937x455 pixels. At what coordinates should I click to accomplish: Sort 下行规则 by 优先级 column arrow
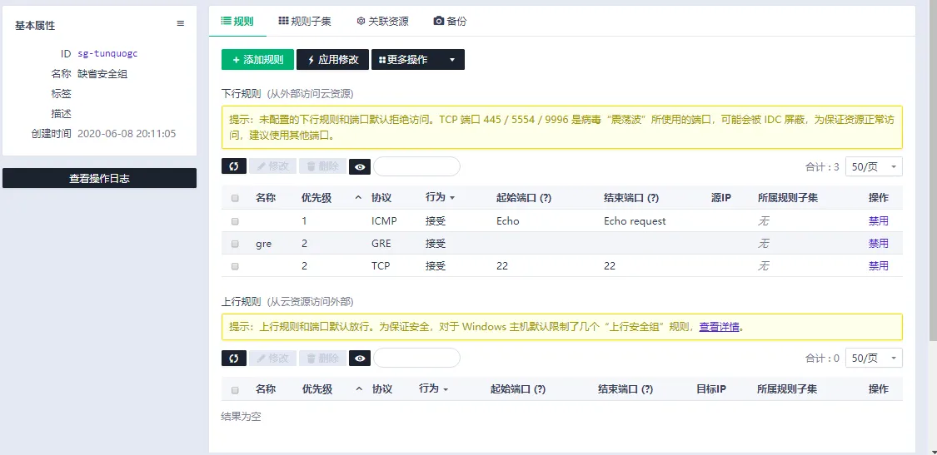point(358,198)
